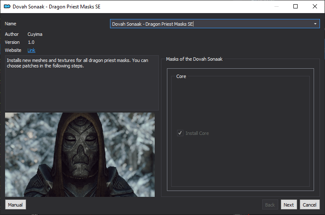This screenshot has width=325, height=215.
Task: Open the Name dropdown arrow
Action: 315,24
